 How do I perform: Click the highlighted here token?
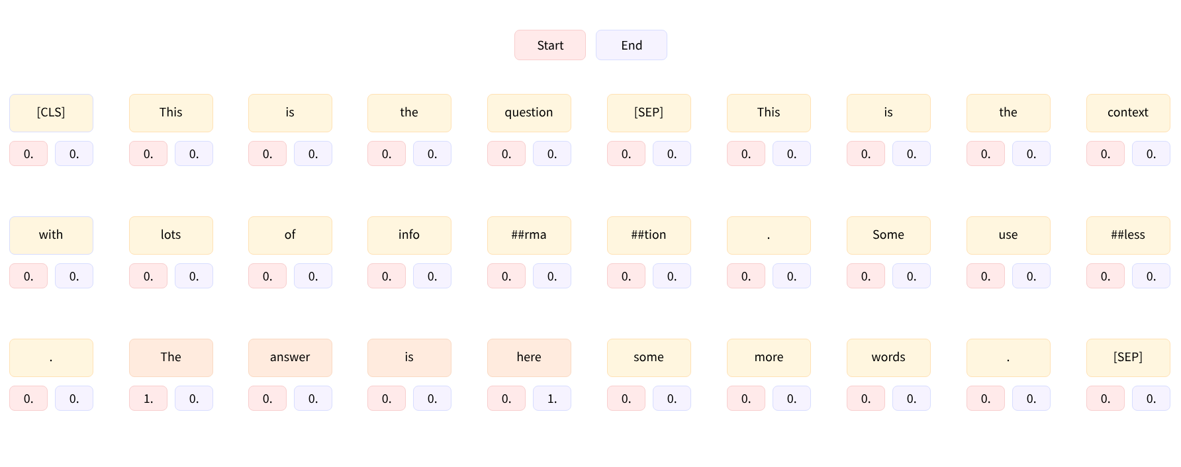pyautogui.click(x=529, y=358)
